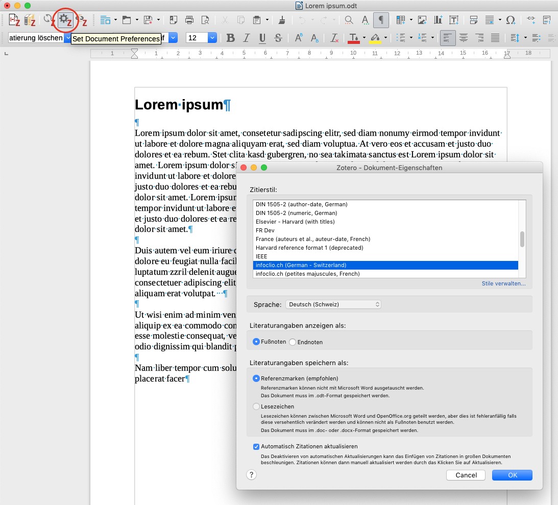Select DIN 1505-2 (numeric, German) style
Image resolution: width=558 pixels, height=505 pixels.
[296, 213]
